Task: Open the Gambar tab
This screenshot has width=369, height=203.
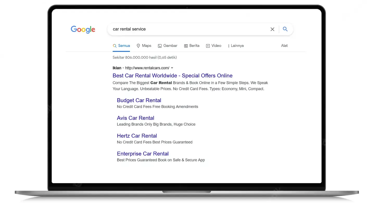Action: [x=168, y=46]
